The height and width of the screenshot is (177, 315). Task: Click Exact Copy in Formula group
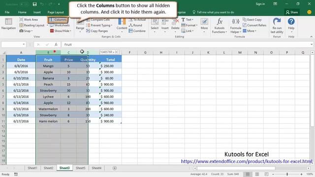[x=252, y=20]
